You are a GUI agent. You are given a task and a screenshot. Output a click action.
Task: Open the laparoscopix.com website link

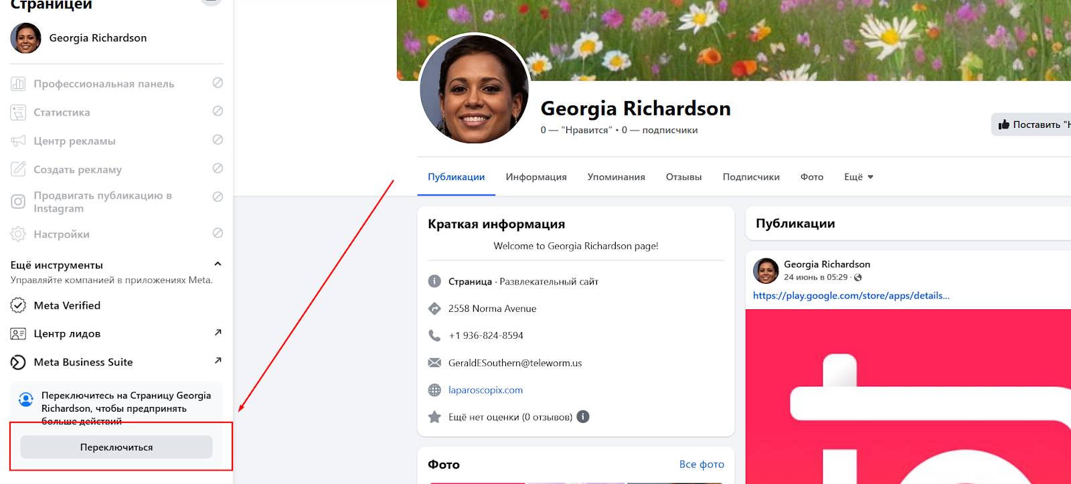(485, 390)
